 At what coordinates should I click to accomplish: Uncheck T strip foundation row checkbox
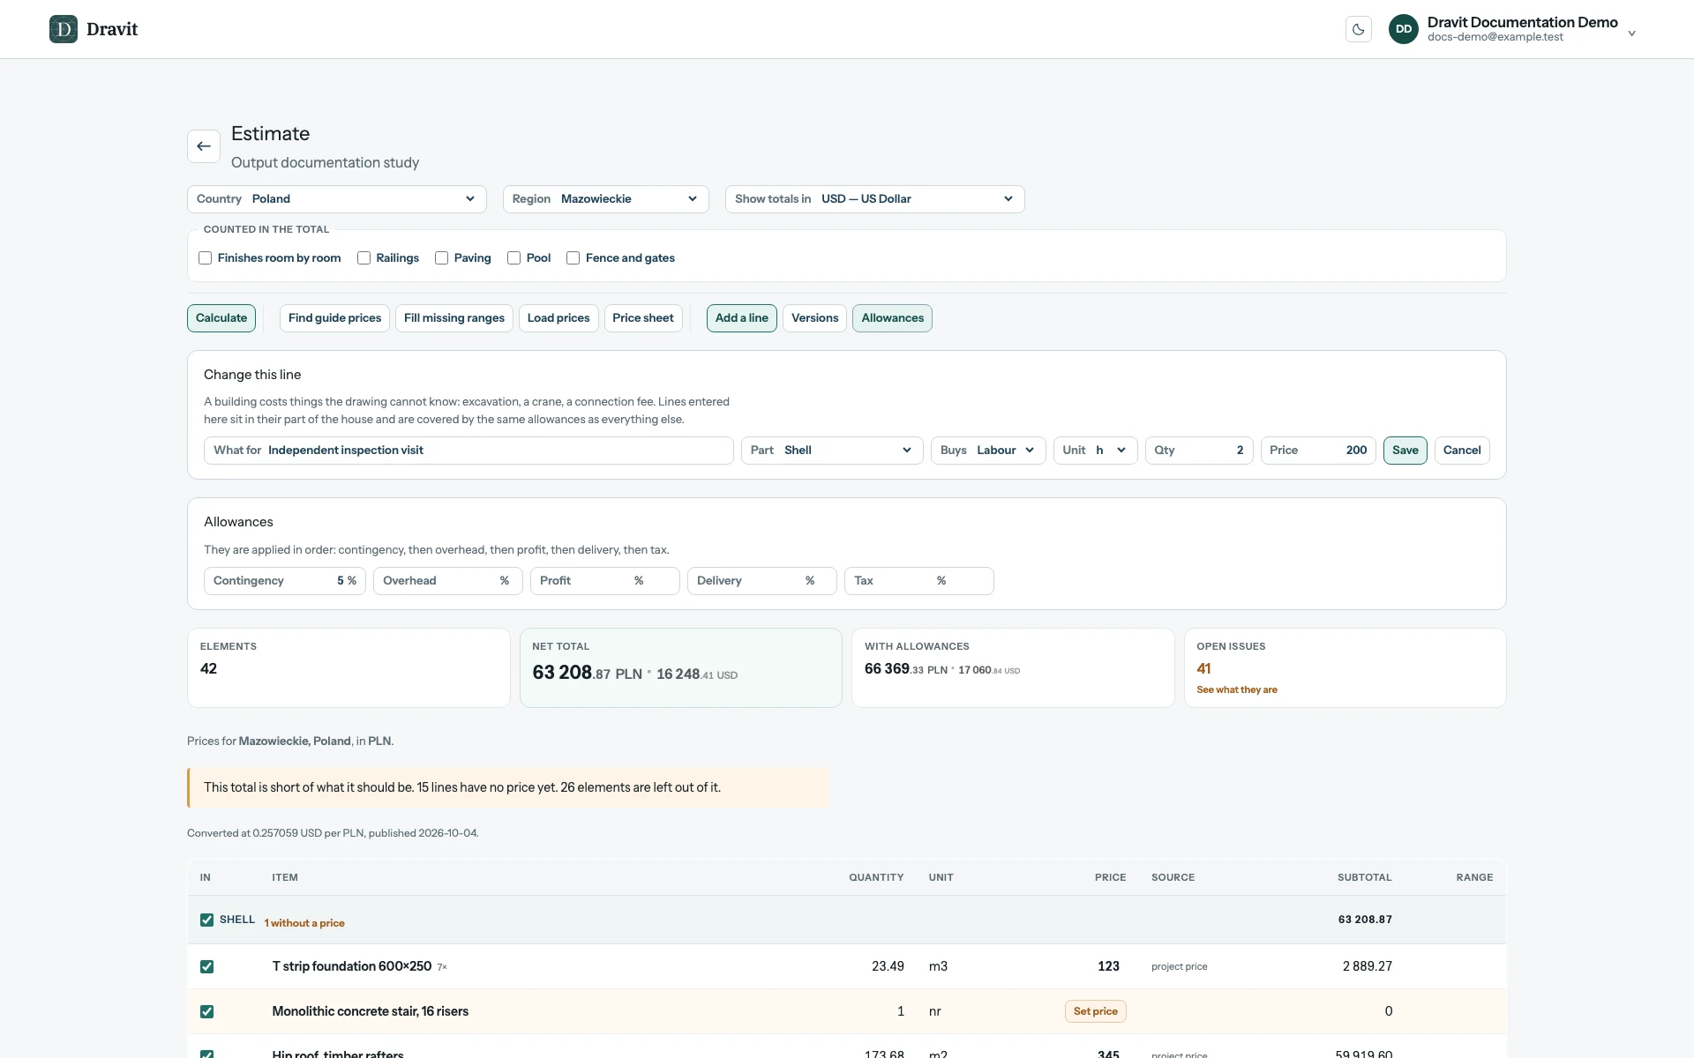[206, 966]
